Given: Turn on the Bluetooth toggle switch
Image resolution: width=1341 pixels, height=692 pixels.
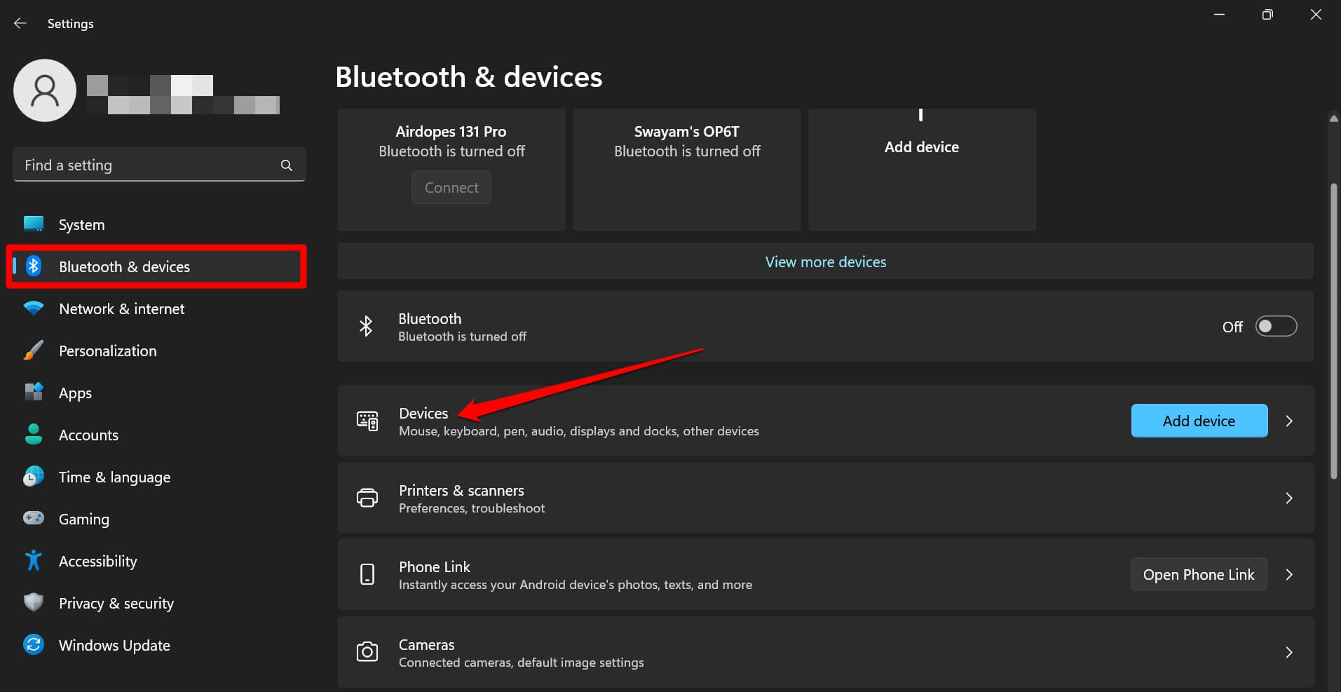Looking at the screenshot, I should [x=1276, y=327].
